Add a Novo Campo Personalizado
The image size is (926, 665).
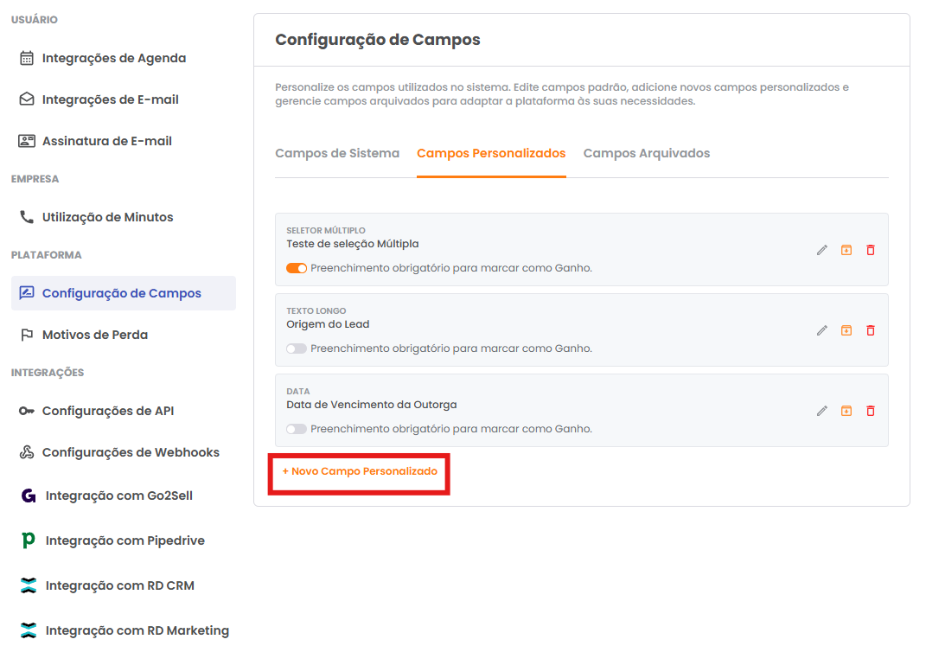point(360,471)
